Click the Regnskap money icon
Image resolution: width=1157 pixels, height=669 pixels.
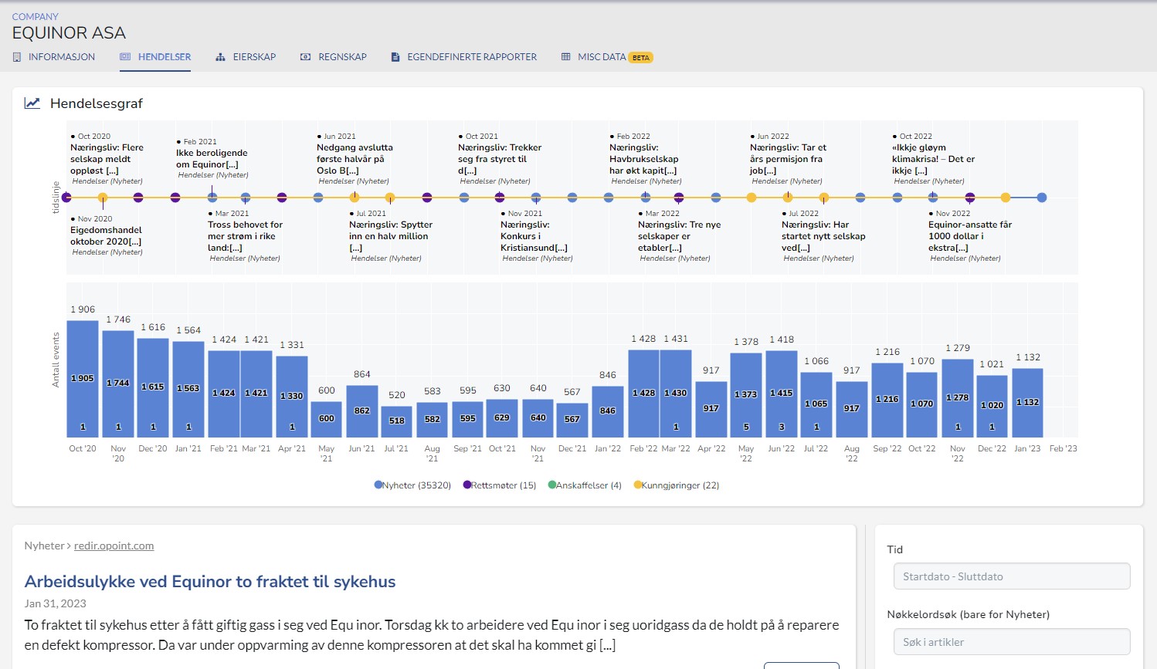306,57
